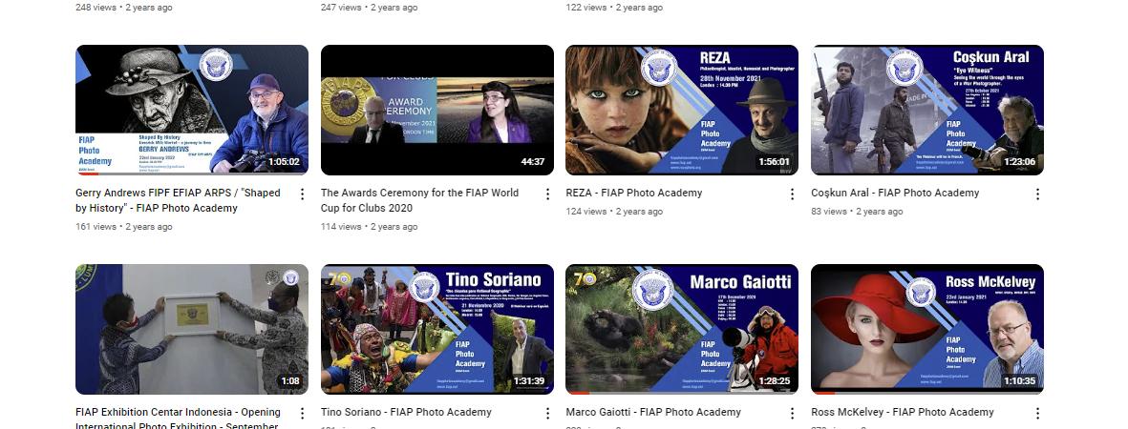
Task: Play the Awards Ceremony World Cup thumbnail
Action: click(x=437, y=110)
